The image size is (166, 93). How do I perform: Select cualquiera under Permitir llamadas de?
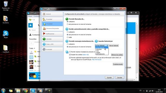pos(67,22)
